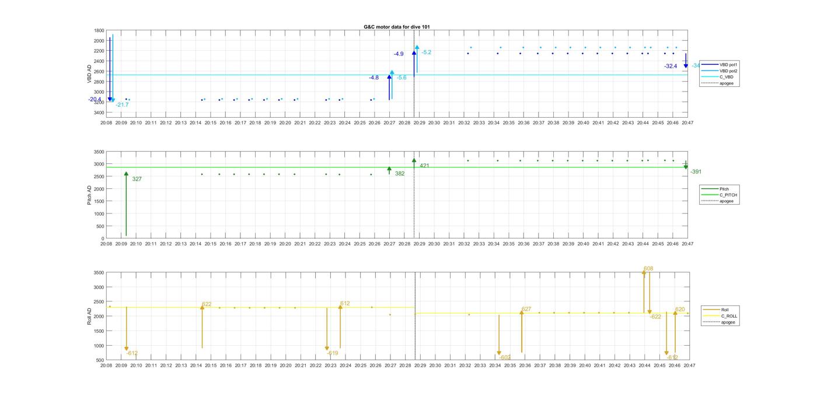
Task: Click the "327" pitch data label
Action: 137,179
